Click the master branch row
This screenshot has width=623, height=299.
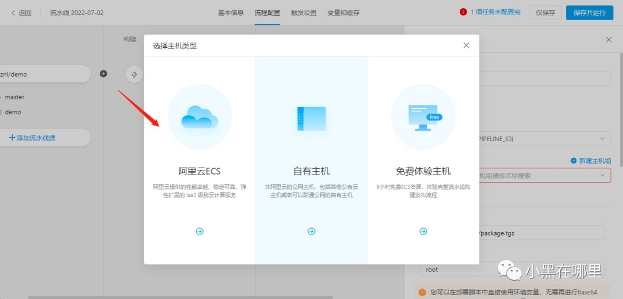[14, 97]
